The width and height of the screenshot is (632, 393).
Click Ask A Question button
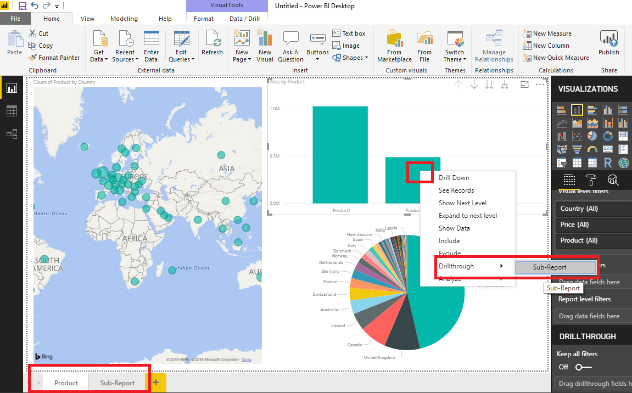click(290, 46)
